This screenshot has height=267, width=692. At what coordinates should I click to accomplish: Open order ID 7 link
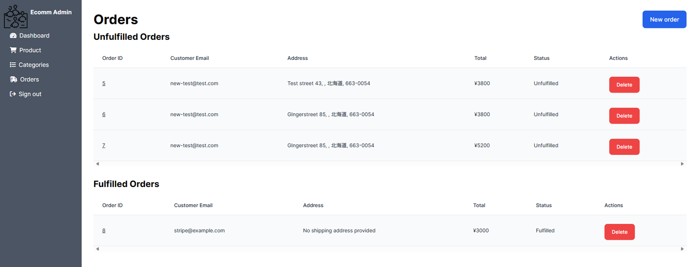104,145
